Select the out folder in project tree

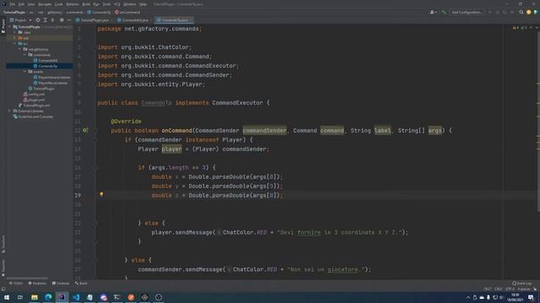24,38
